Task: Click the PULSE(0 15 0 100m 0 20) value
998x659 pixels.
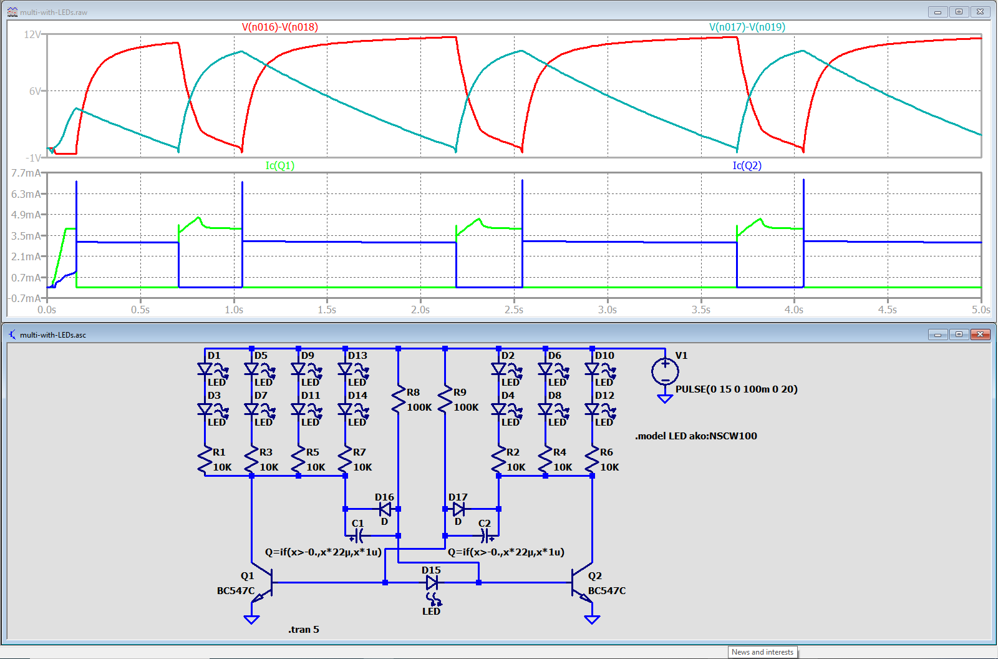Action: point(736,389)
